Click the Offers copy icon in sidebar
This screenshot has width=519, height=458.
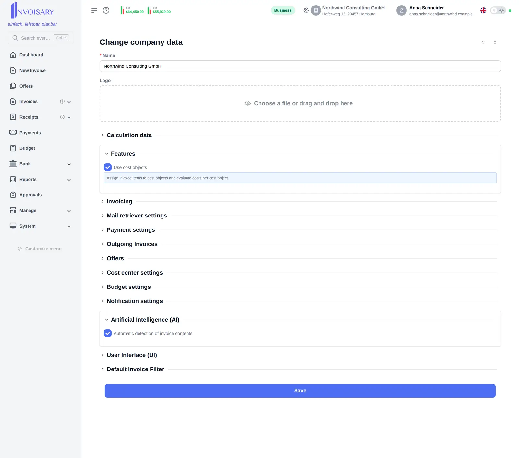coord(13,86)
